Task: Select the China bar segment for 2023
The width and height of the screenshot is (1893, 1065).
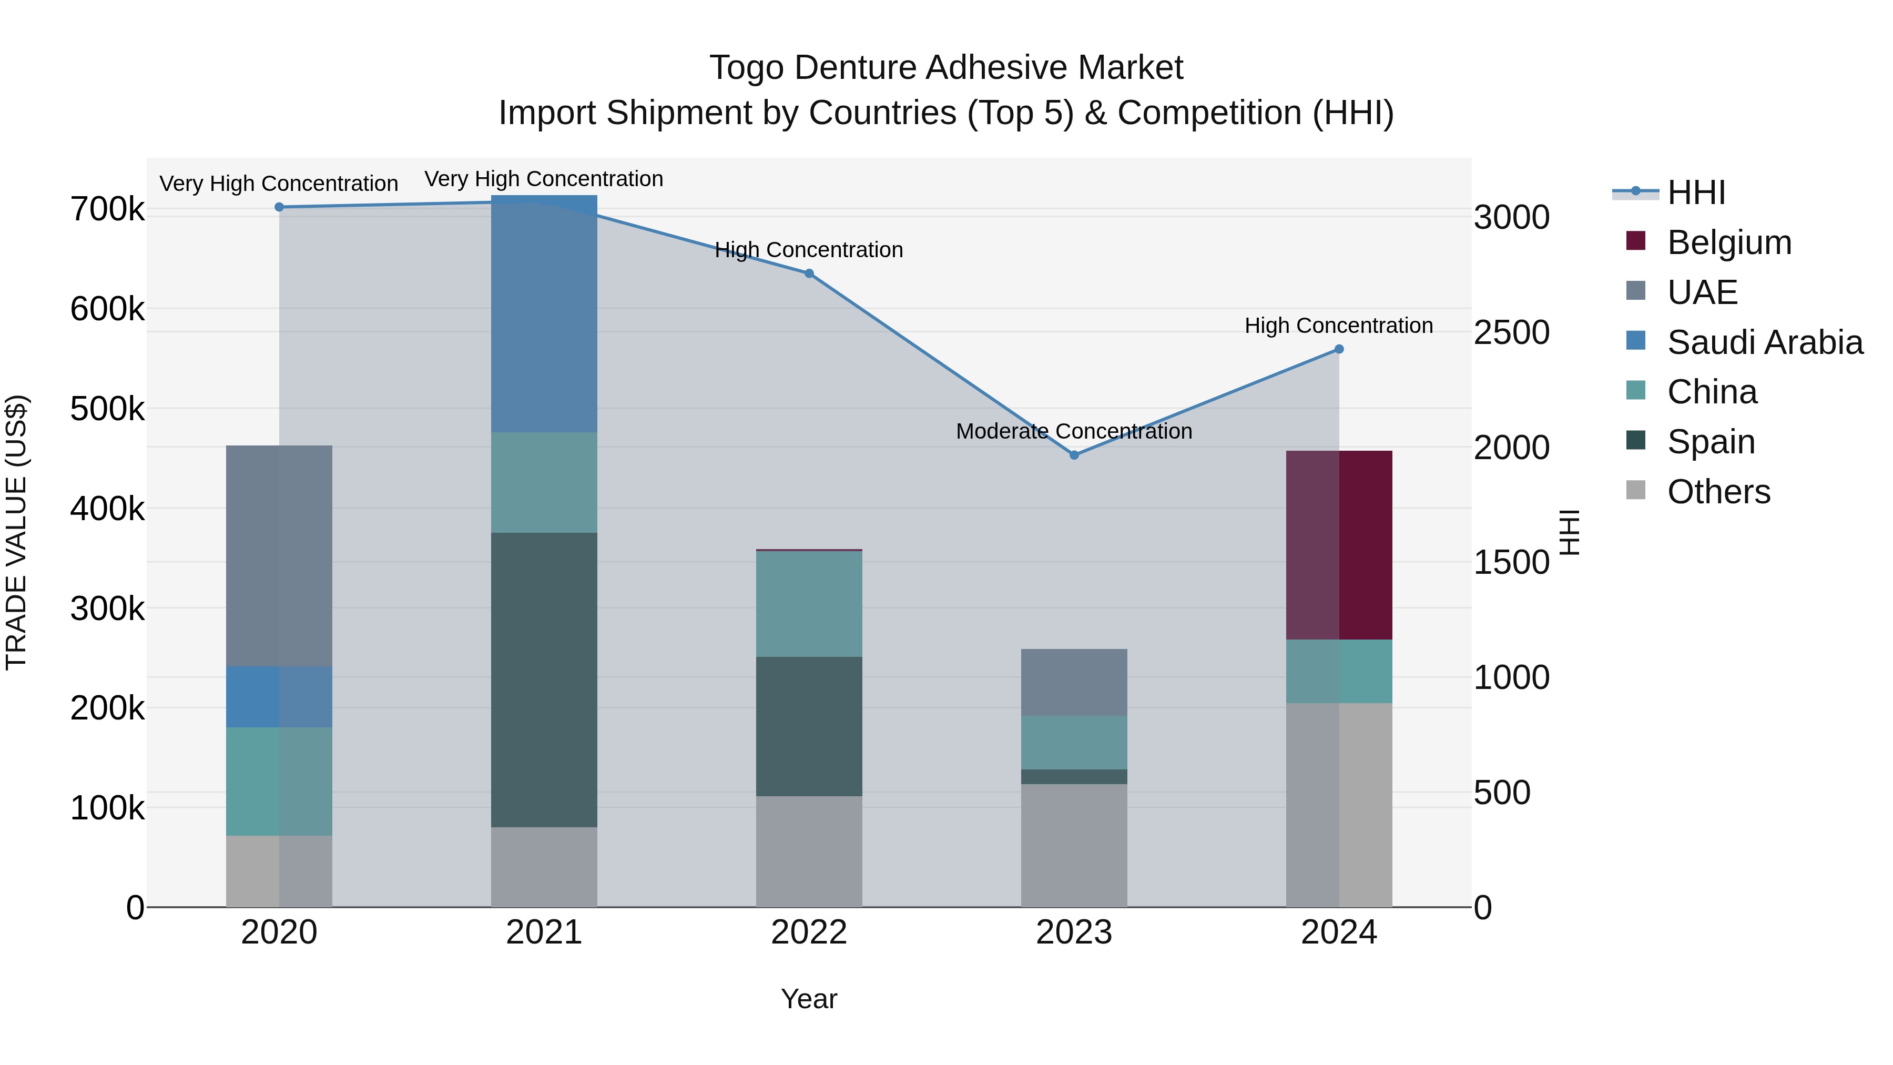Action: click(1074, 742)
